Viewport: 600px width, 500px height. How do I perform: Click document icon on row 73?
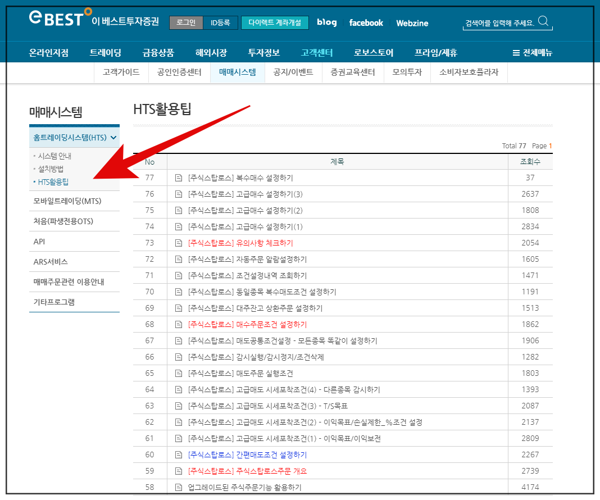(178, 243)
